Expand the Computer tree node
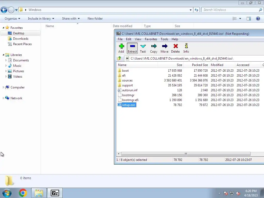This screenshot has width=264, height=198. 3,87
